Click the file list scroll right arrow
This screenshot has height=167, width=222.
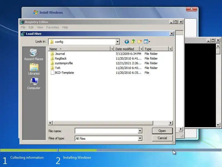(170, 123)
